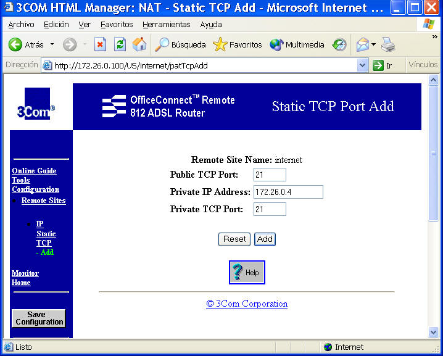This screenshot has width=443, height=356.
Task: Click the green Atrás back arrow icon
Action: 15,44
